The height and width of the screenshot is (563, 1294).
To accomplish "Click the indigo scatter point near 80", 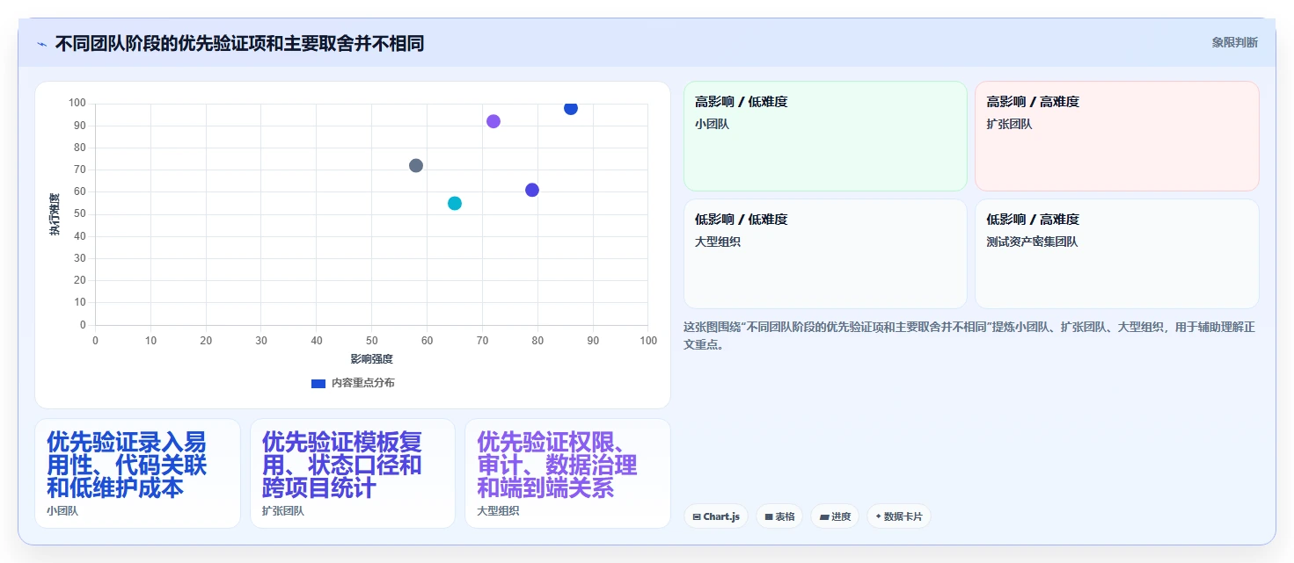I will click(532, 190).
